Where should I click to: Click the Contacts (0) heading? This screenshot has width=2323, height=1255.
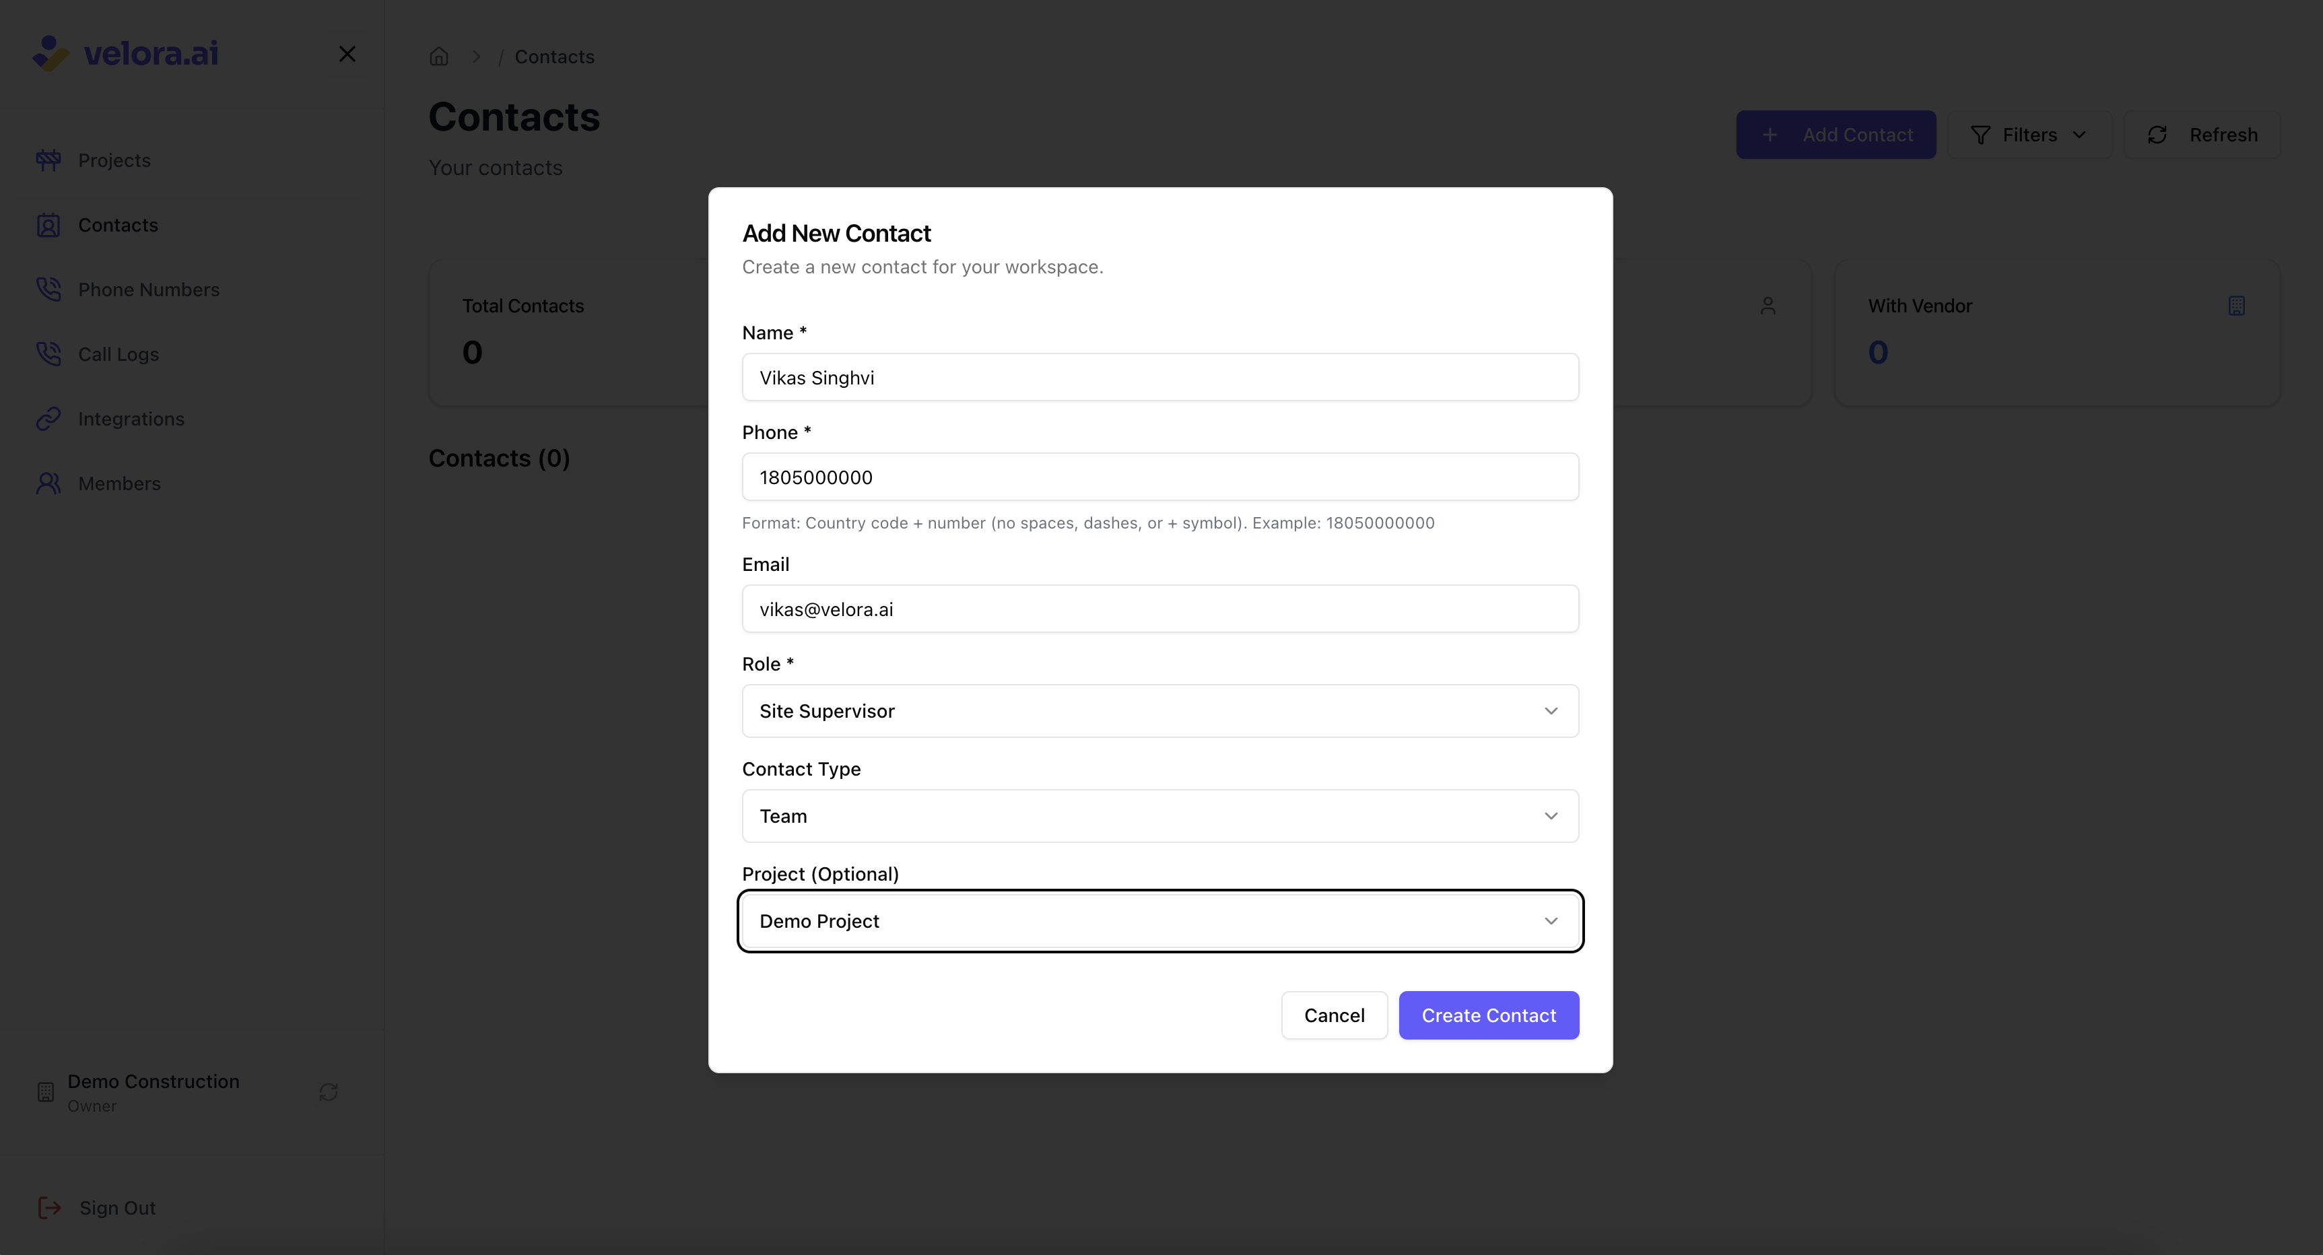point(499,459)
